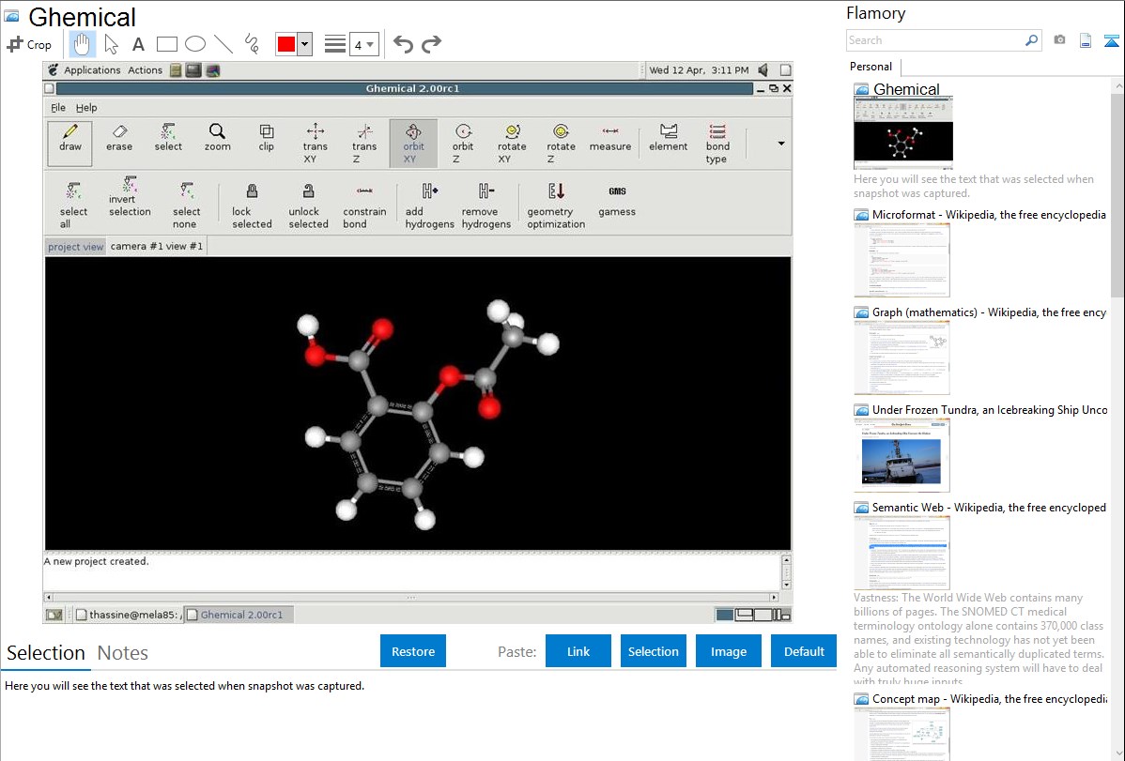Activate the hand pan tool
1125x761 pixels.
83,44
